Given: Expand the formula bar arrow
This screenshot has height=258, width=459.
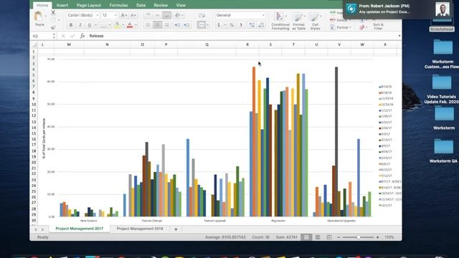Looking at the screenshot, I should [x=399, y=36].
